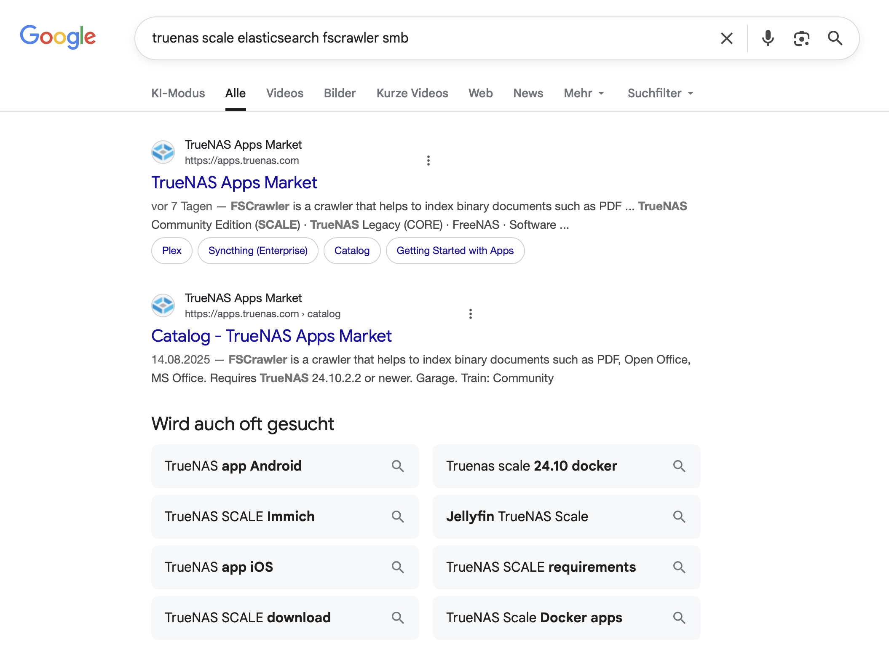Open the Suchfilter dropdown
This screenshot has width=889, height=653.
click(660, 93)
